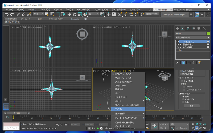The height and width of the screenshot is (133, 213).
Task: Click the 更新 update button
Action: pyautogui.click(x=192, y=106)
